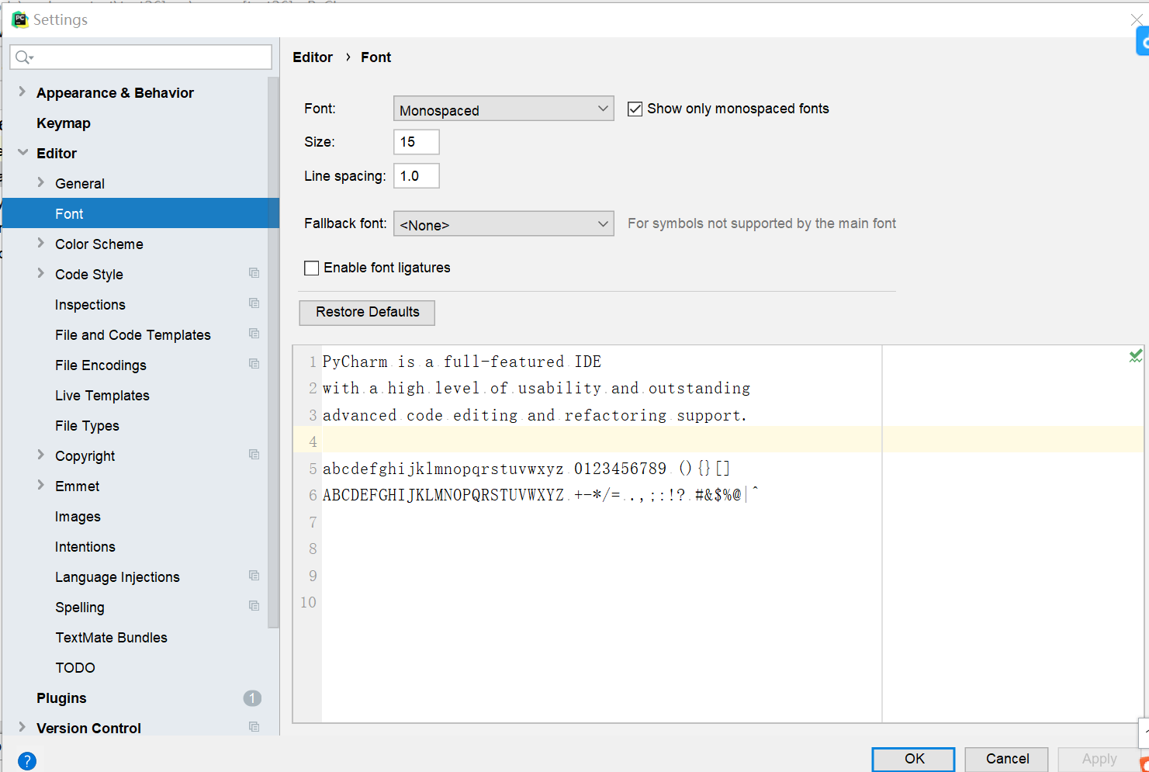Enable font ligatures checkbox
The width and height of the screenshot is (1149, 772).
pyautogui.click(x=312, y=268)
